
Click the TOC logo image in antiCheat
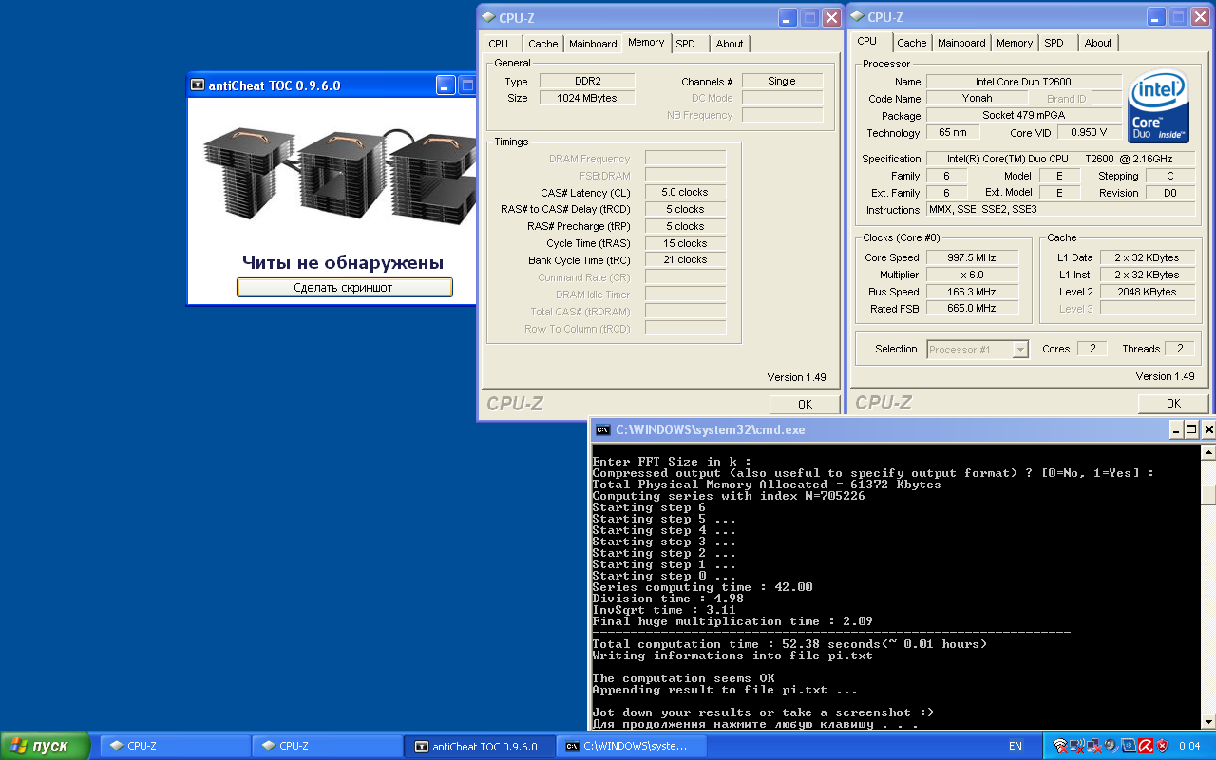[339, 174]
